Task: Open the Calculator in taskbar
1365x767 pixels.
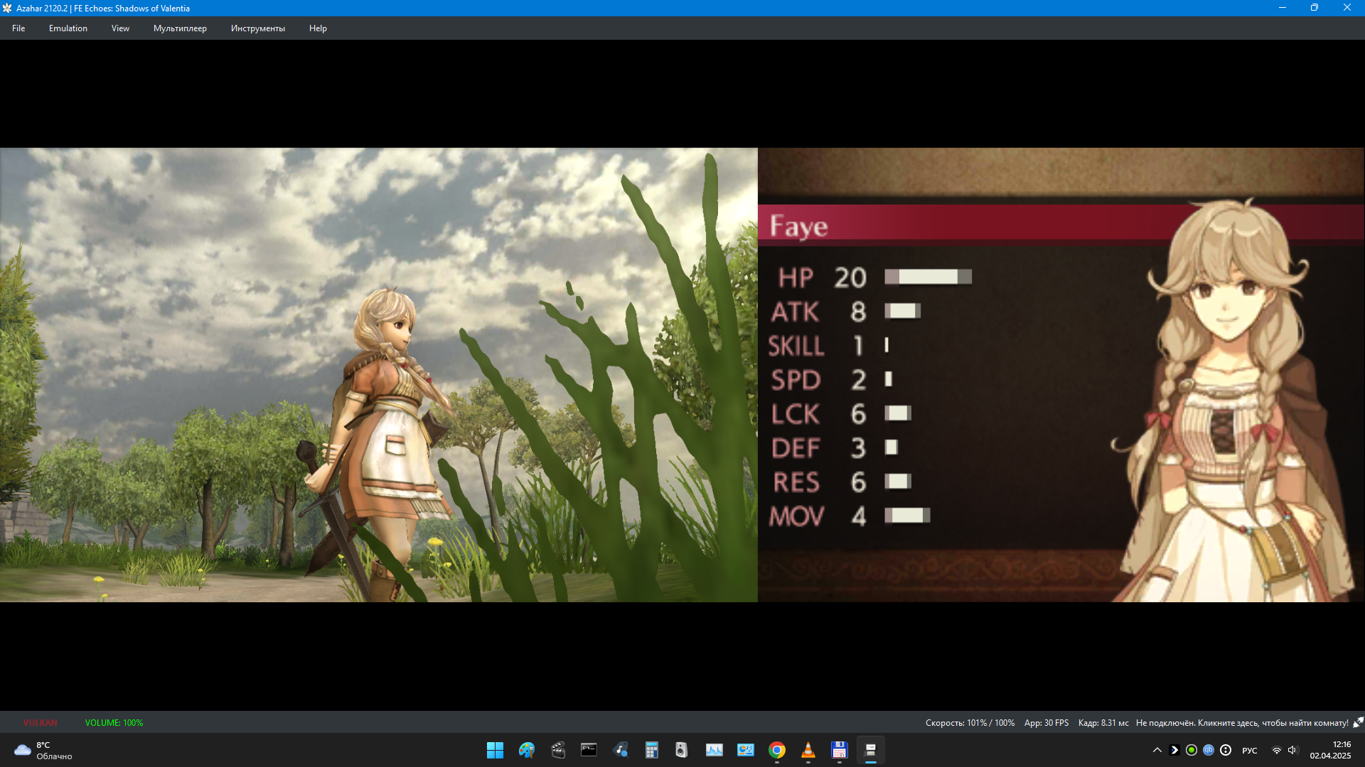Action: (x=651, y=750)
